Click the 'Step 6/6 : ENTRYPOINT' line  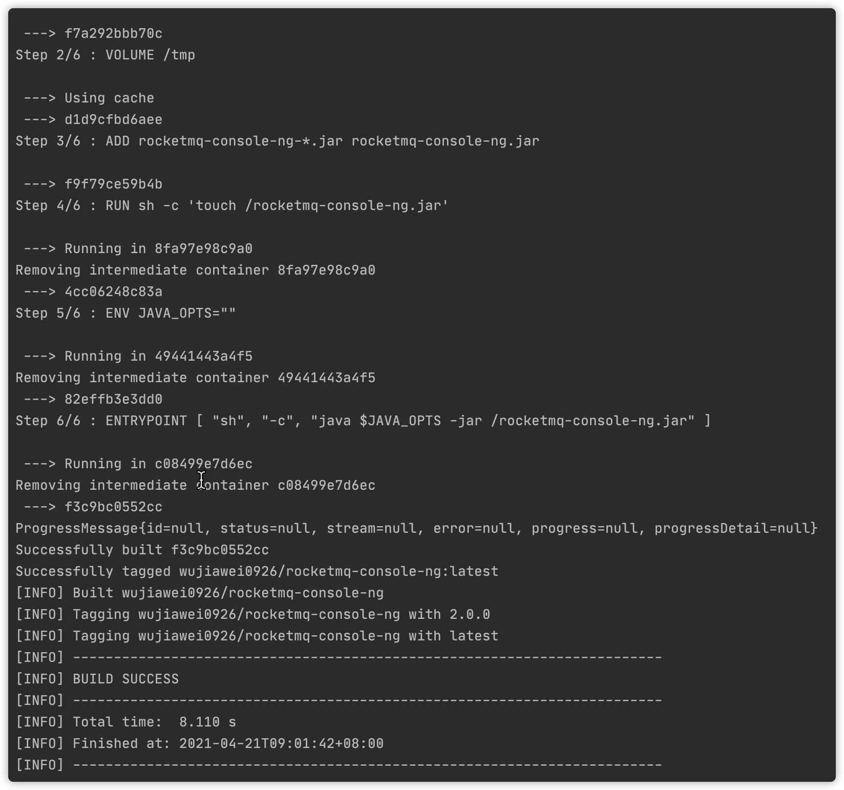[x=363, y=421]
